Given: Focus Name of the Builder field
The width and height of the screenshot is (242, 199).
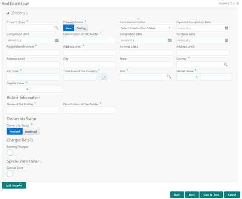Looking at the screenshot, I should pyautogui.click(x=33, y=110).
